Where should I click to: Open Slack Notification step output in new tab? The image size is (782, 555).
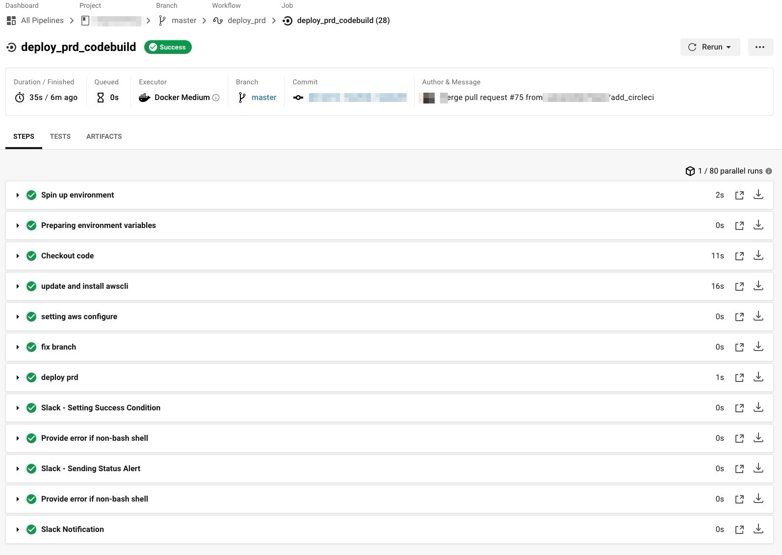pos(739,530)
